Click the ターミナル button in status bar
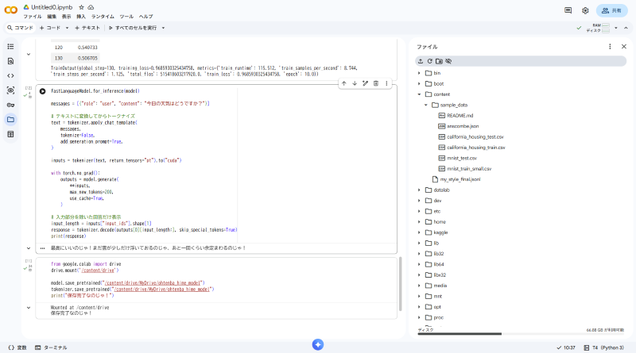The image size is (636, 353). click(x=51, y=347)
